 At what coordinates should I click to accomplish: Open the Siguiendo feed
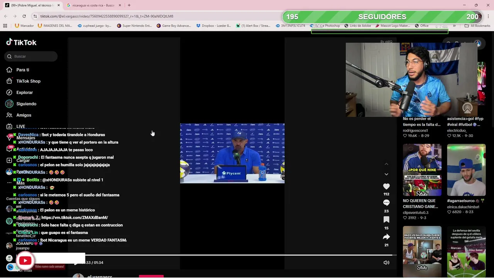26,104
